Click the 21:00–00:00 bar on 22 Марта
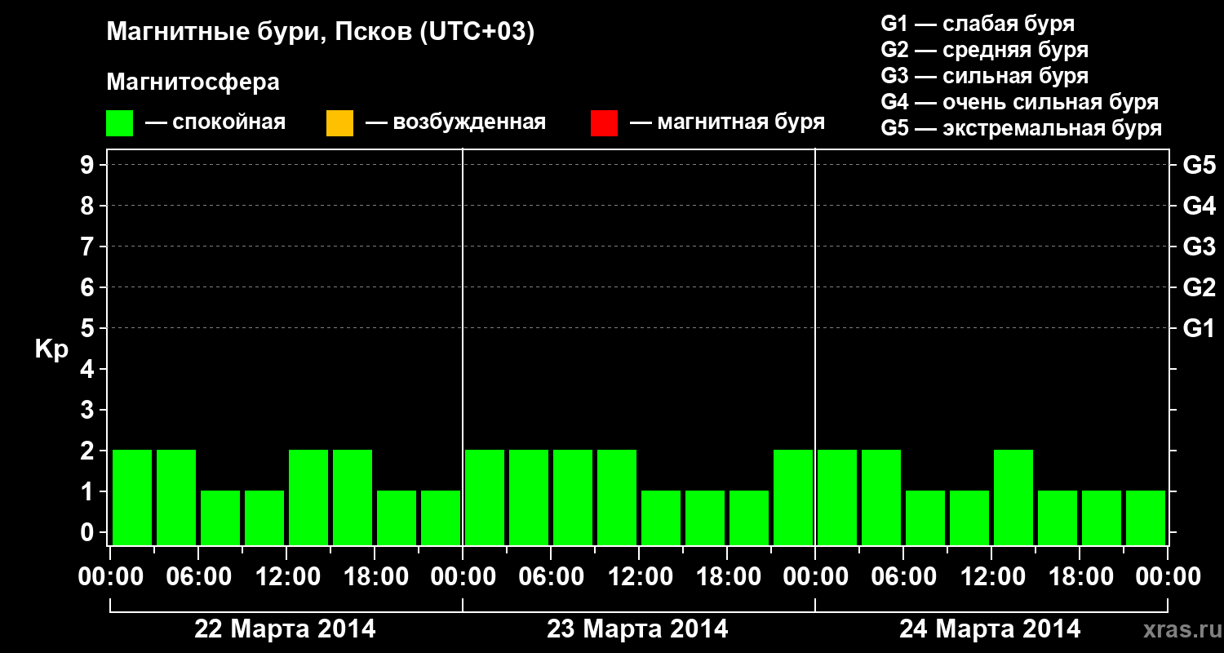The image size is (1224, 653). pos(441,518)
